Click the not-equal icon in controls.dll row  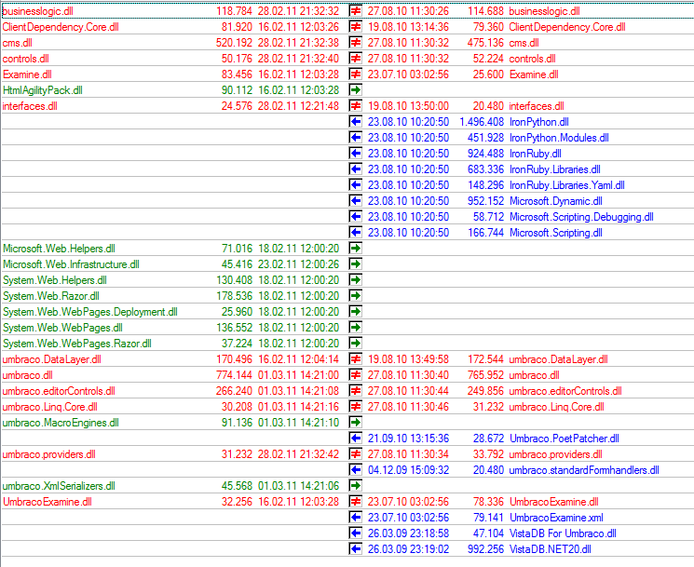(356, 59)
